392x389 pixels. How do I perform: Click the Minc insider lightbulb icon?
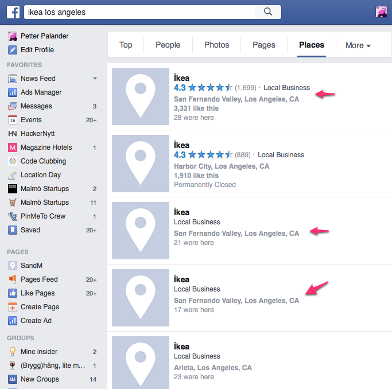tap(13, 352)
